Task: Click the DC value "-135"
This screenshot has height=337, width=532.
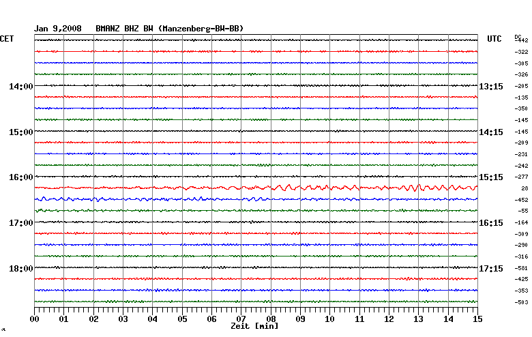Action: coord(522,98)
